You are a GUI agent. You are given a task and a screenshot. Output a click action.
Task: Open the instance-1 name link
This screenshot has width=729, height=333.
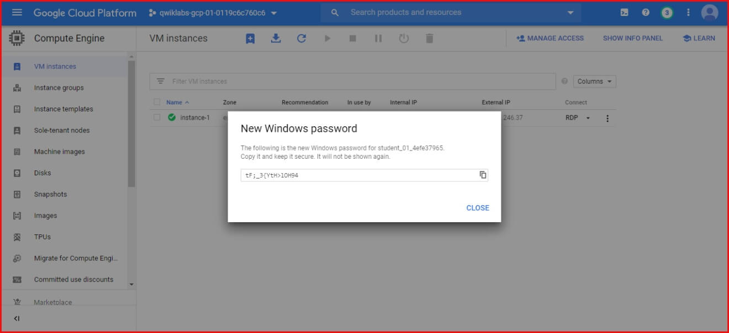195,117
